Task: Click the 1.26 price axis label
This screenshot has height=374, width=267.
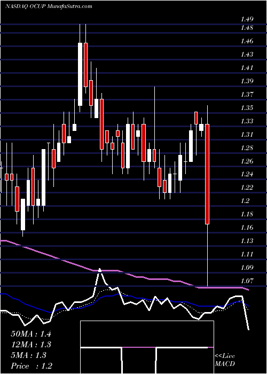Action: click(247, 161)
